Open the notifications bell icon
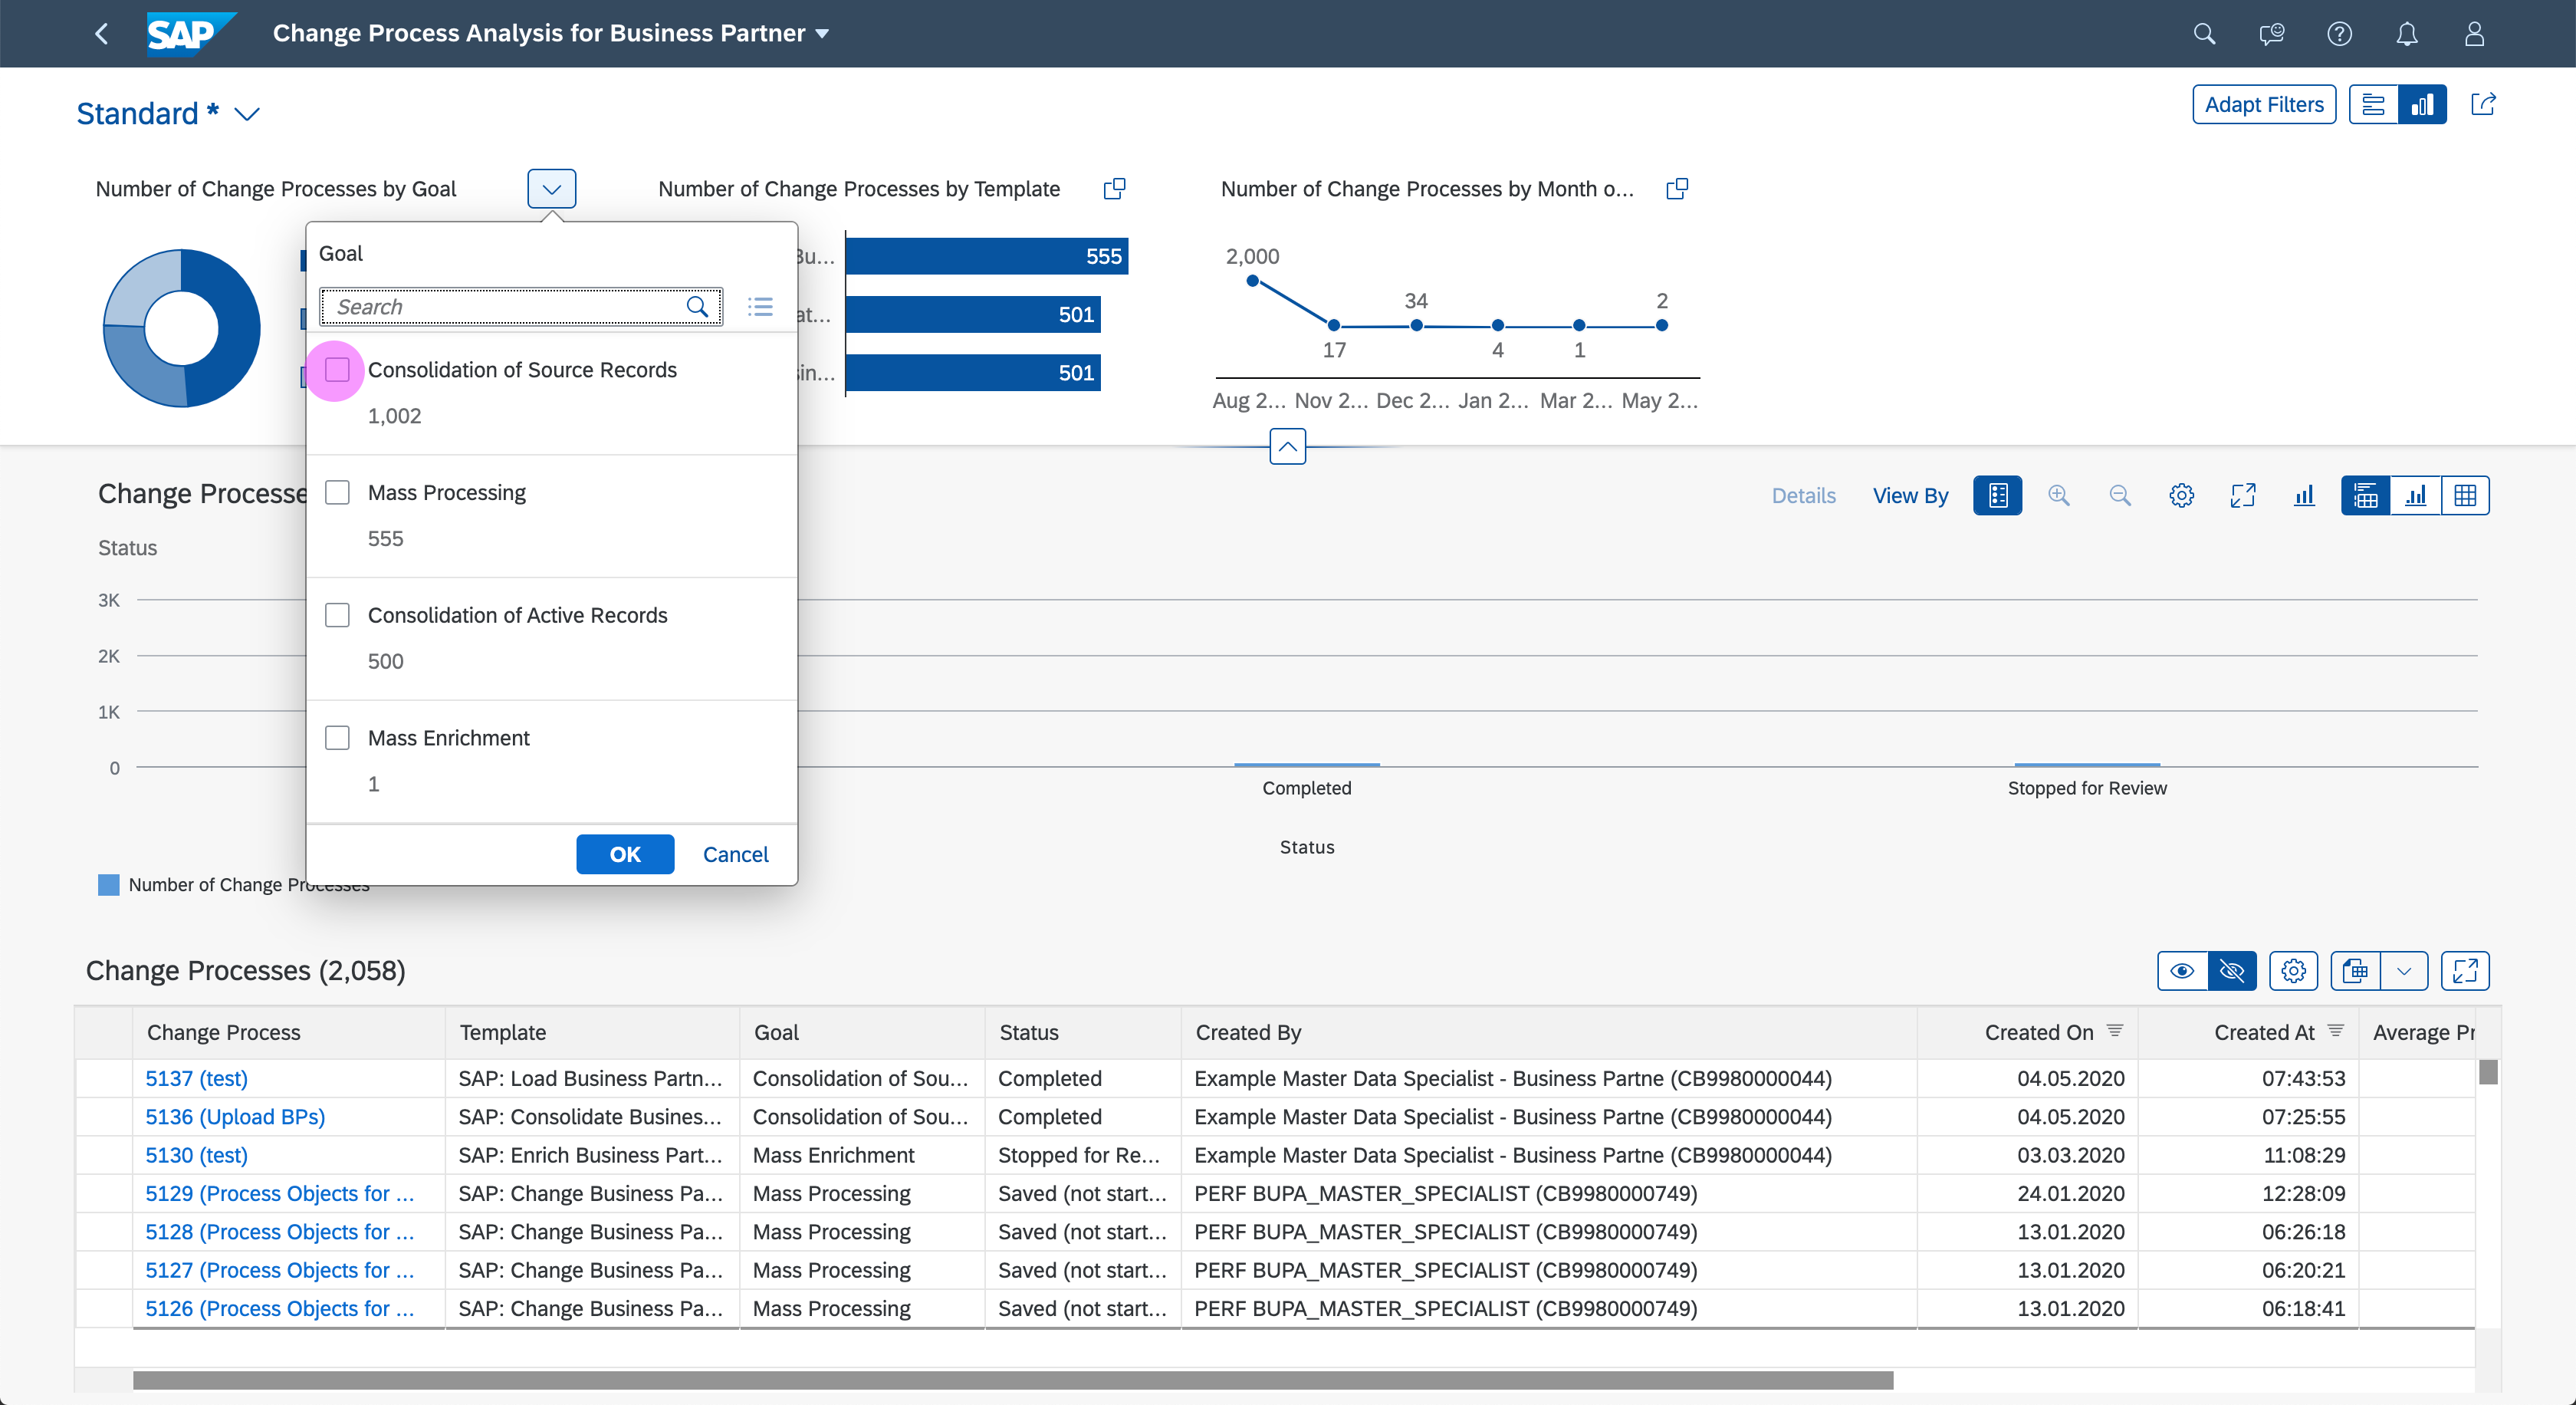Viewport: 2576px width, 1405px height. point(2406,34)
